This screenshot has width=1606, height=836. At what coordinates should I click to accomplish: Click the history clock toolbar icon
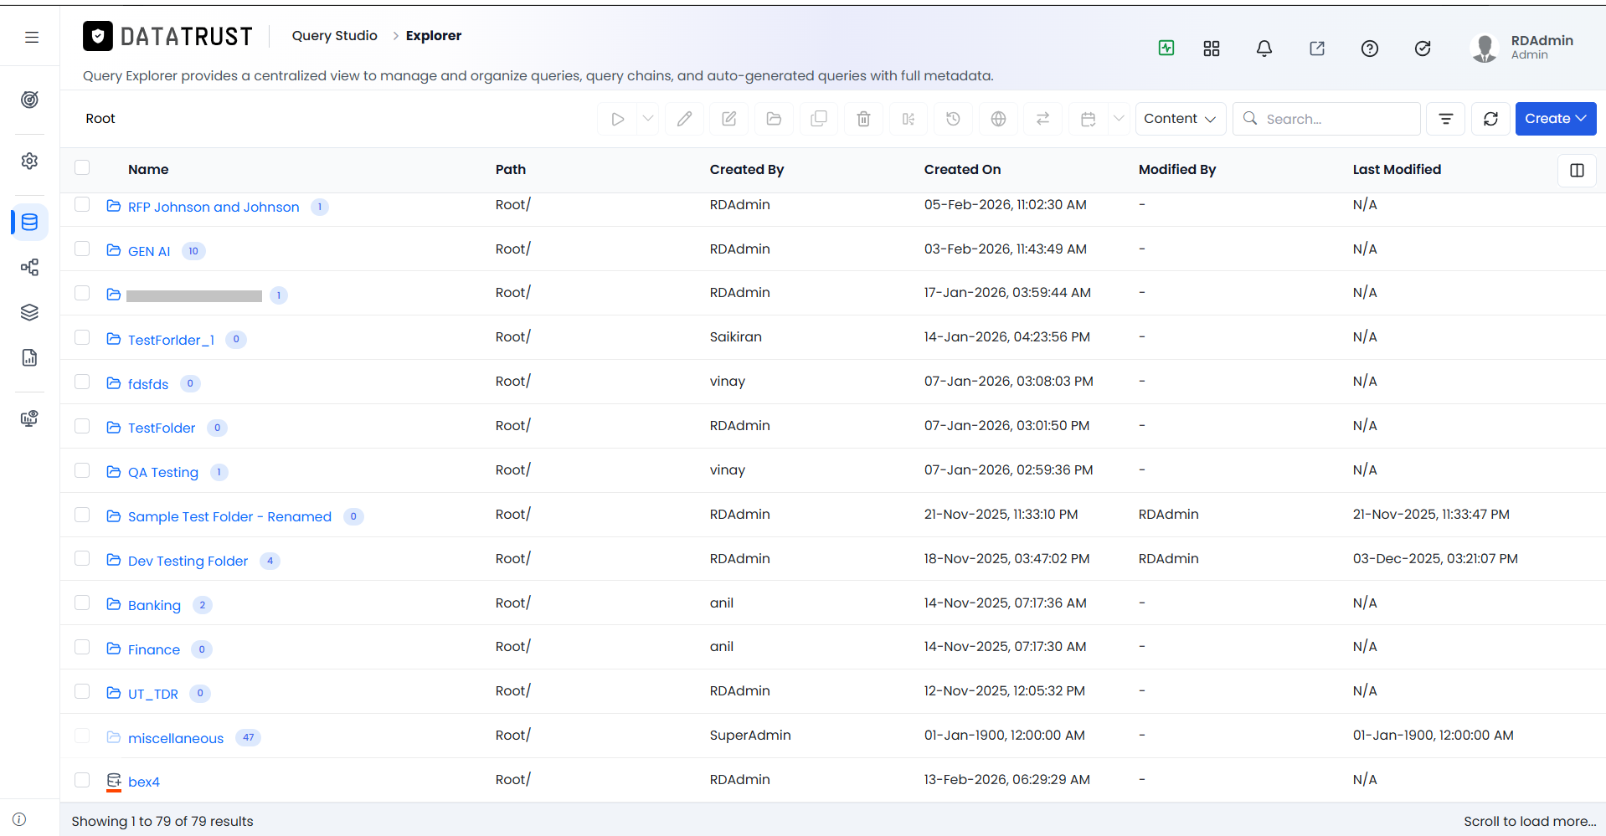(953, 119)
